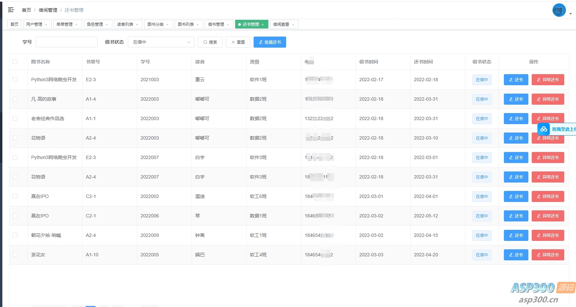Click 还书 on the 茶花女 row
The height and width of the screenshot is (307, 576).
tap(516, 255)
